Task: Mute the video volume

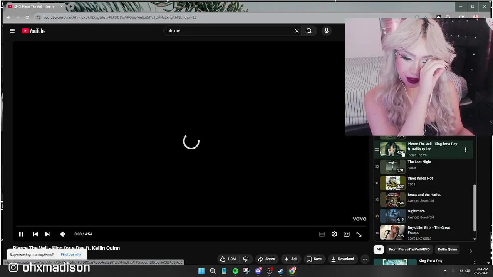Action: (x=62, y=234)
